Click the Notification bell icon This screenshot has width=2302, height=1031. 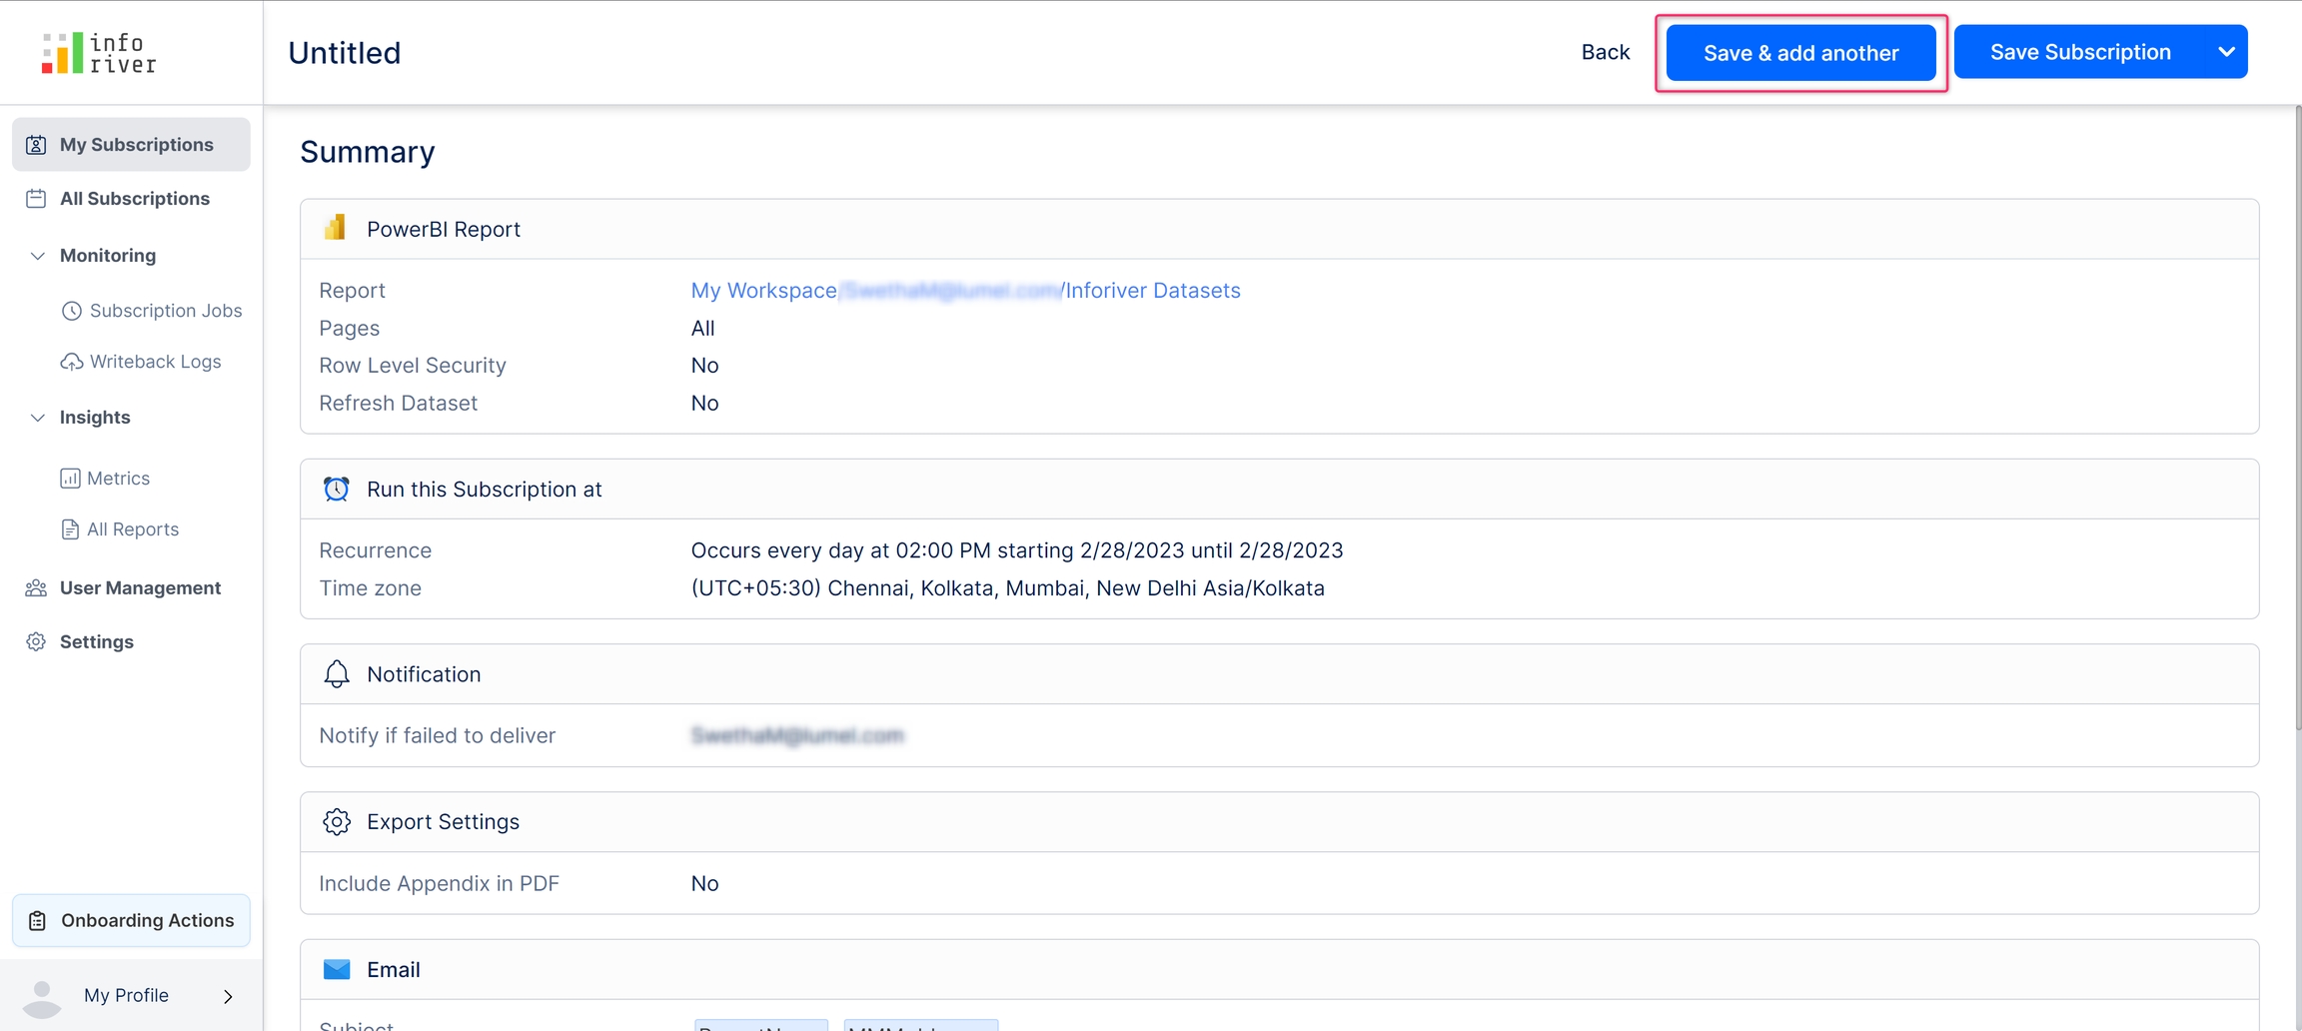[x=337, y=674]
